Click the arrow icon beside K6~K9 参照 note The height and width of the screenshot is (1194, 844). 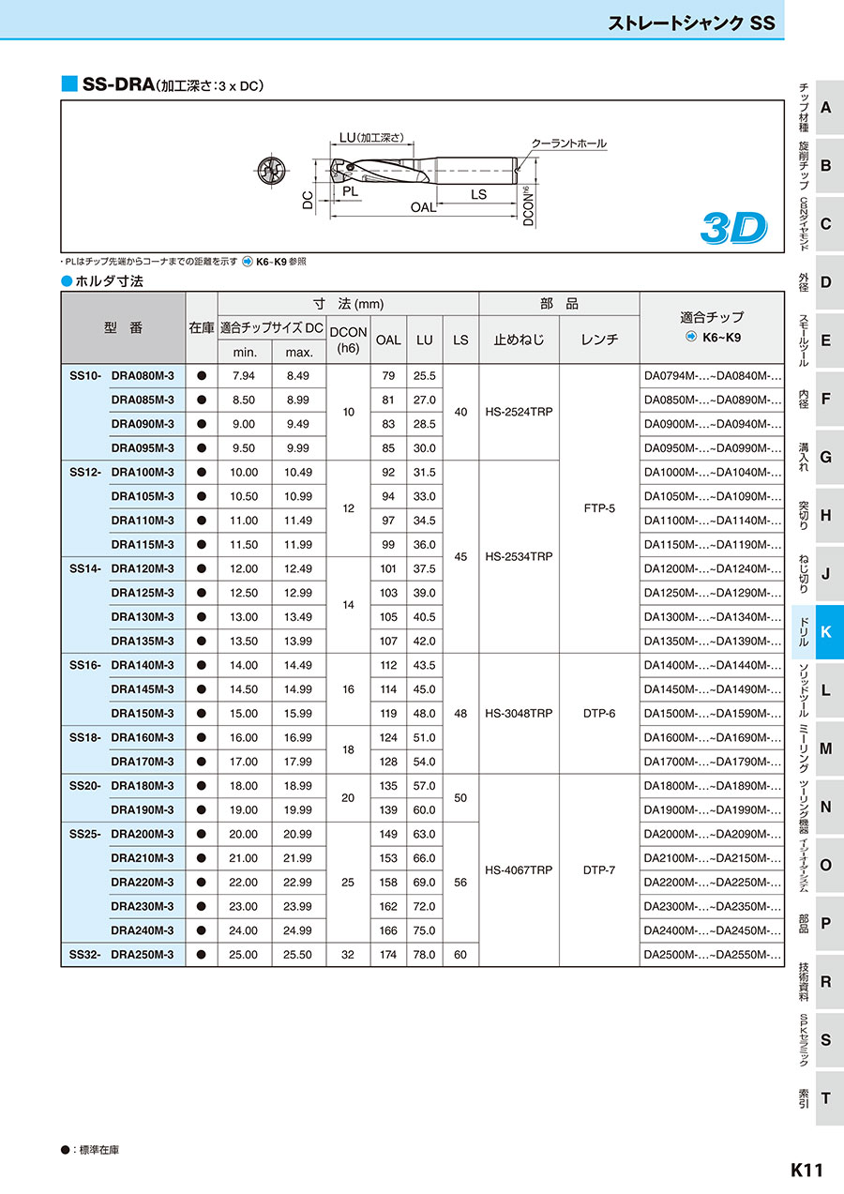pos(248,262)
